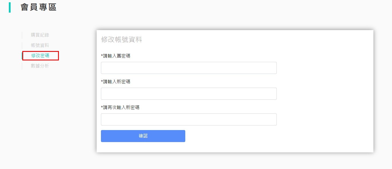Click the gray divider beside 數據分析
Screen dimensions: 392x169
[22, 66]
